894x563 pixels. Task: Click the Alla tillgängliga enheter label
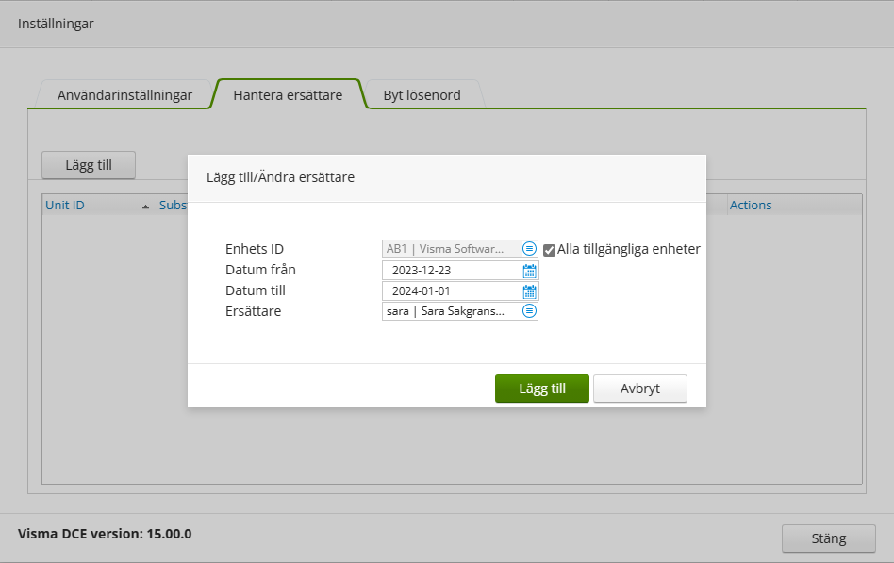click(x=628, y=249)
